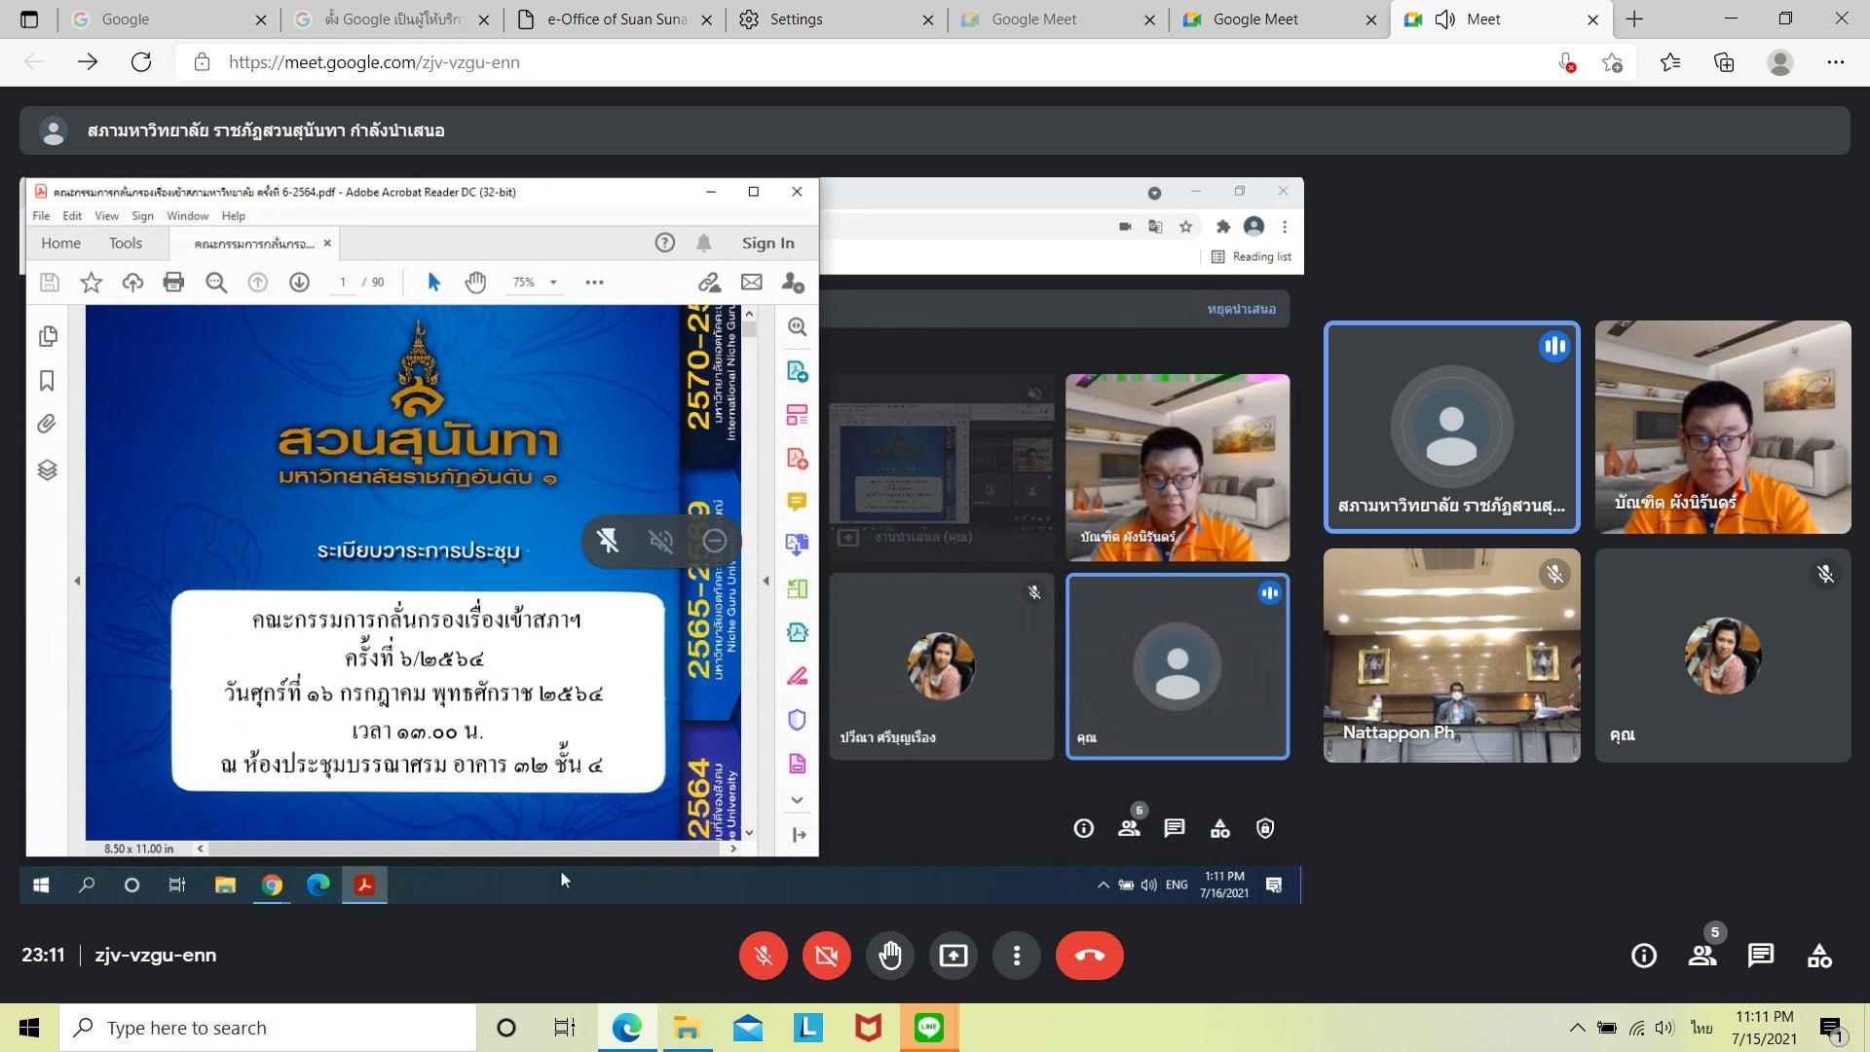Toggle the camera off button

click(x=826, y=956)
